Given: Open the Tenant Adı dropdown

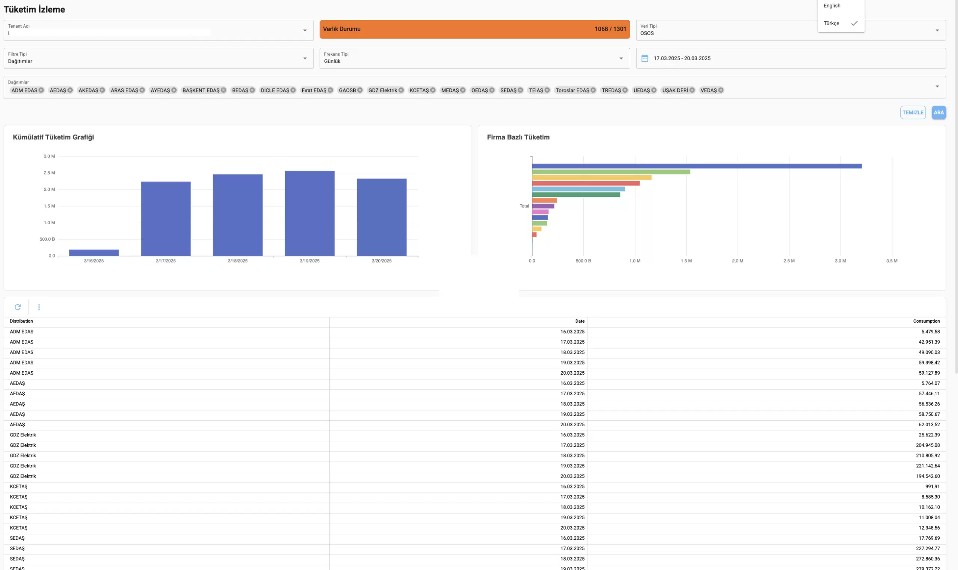Looking at the screenshot, I should [305, 30].
